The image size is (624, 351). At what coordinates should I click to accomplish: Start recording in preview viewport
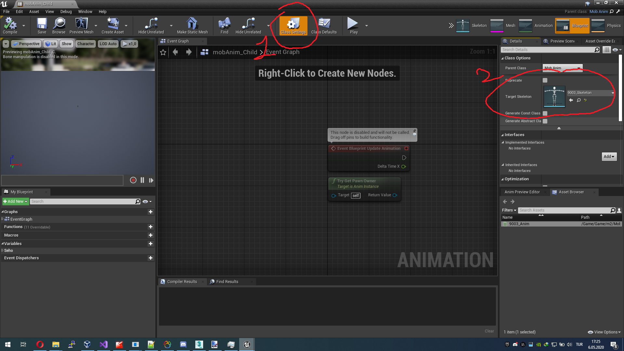pos(133,180)
